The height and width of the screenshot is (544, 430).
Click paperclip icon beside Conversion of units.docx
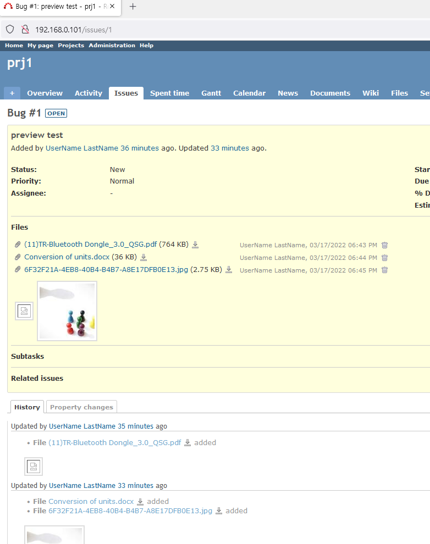click(x=18, y=257)
